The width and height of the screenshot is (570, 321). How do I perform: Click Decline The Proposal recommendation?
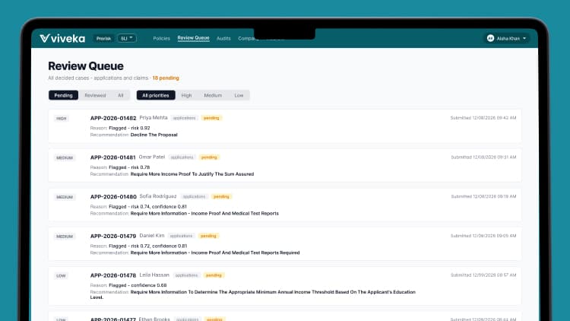(x=154, y=135)
